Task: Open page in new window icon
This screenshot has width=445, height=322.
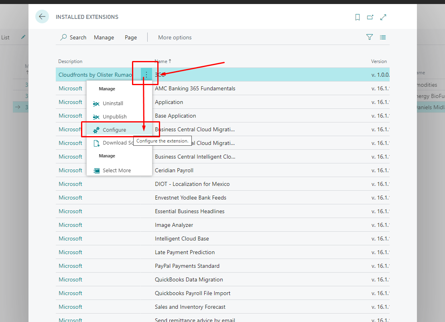Action: coord(370,17)
